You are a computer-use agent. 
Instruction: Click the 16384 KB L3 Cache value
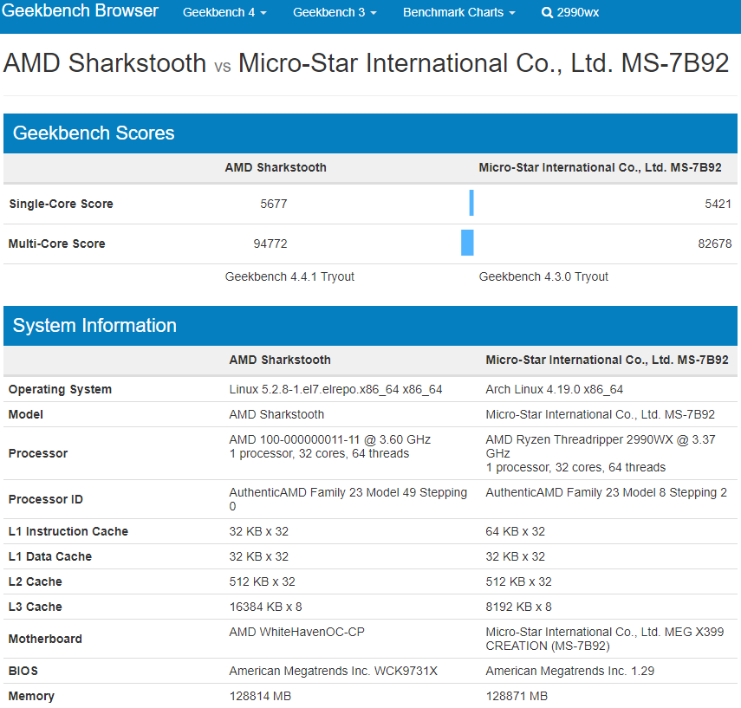coord(265,607)
